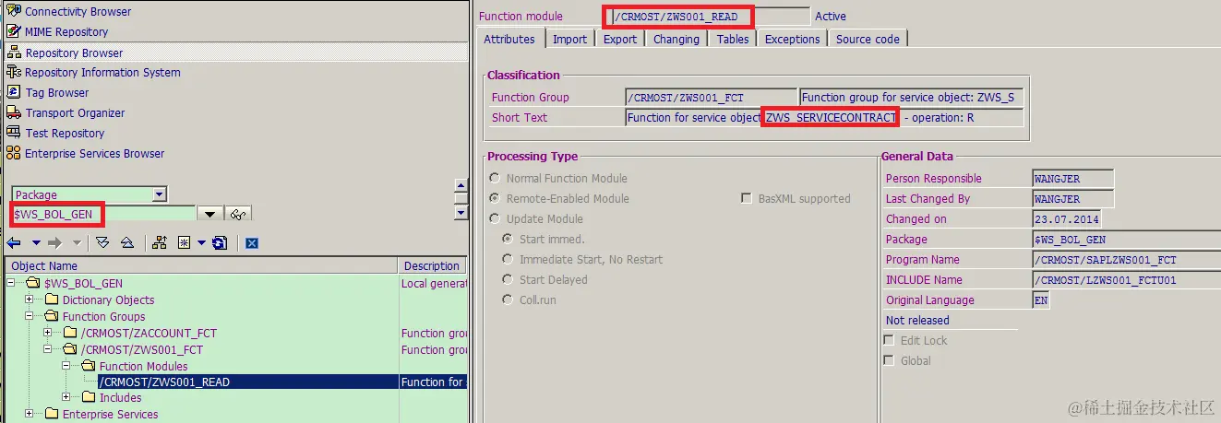Select the Normal Function Module radio button
1221x423 pixels.
496,178
